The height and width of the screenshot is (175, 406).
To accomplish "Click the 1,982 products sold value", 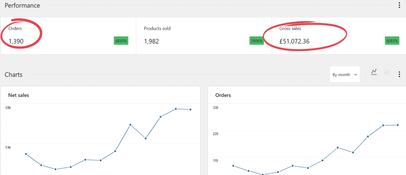I will [x=151, y=41].
